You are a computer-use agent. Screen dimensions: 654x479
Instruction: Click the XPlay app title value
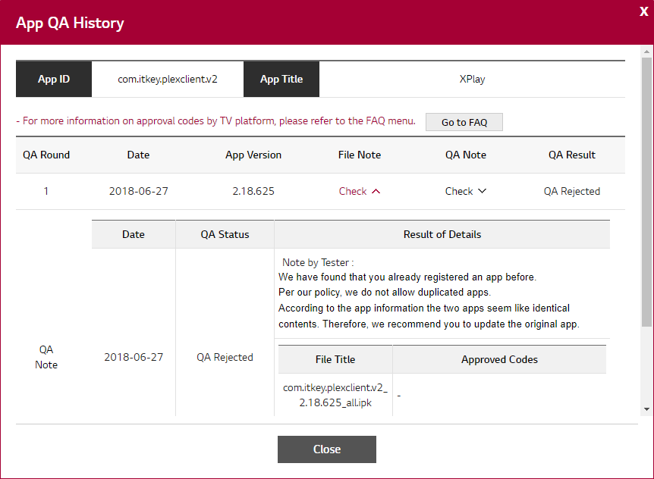(x=472, y=79)
